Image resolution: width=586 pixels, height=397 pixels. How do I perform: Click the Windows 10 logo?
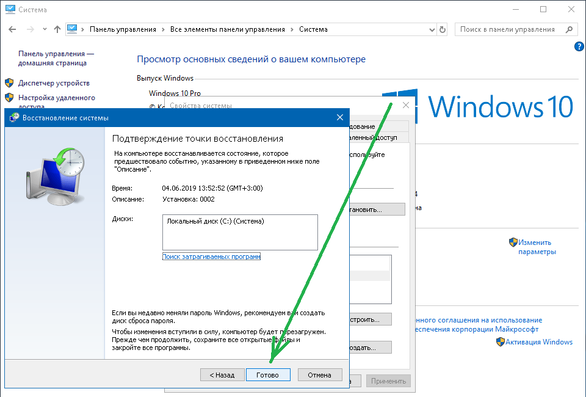[x=477, y=106]
